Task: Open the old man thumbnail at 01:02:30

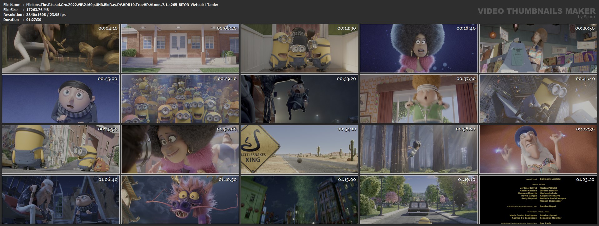Action: (538, 149)
